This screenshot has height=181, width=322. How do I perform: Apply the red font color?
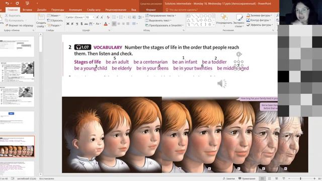[x=106, y=24]
